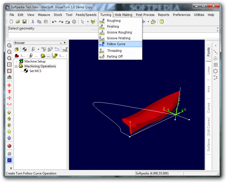Image resolution: width=227 pixels, height=183 pixels.
Task: Expand more view tools chevron
Action: coord(11,168)
